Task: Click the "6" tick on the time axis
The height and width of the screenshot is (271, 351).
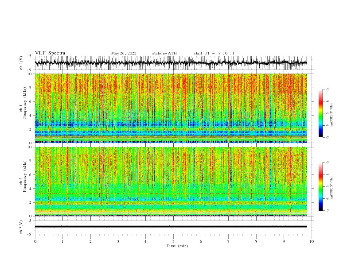Action: click(201, 241)
